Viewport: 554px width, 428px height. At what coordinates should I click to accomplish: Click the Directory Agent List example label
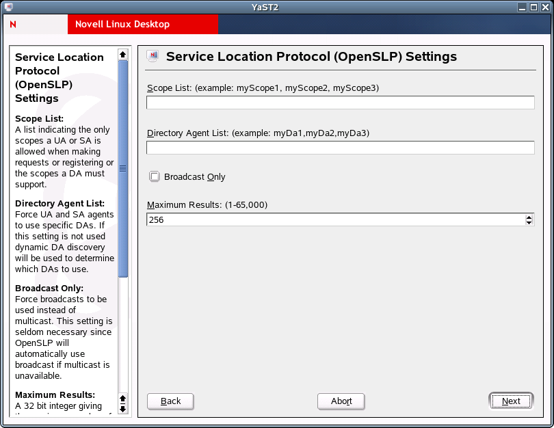click(258, 133)
